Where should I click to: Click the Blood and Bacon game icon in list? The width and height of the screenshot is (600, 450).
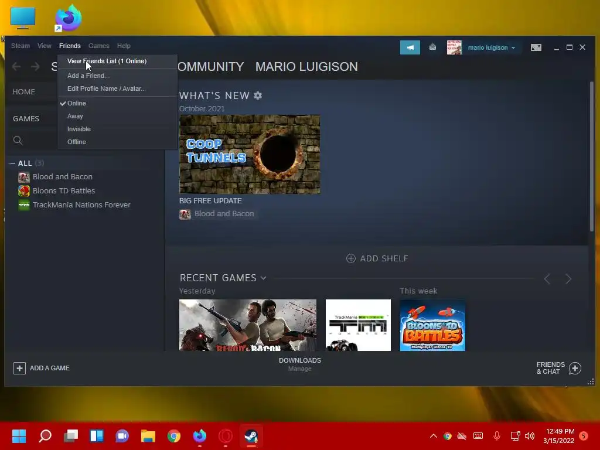pos(23,177)
